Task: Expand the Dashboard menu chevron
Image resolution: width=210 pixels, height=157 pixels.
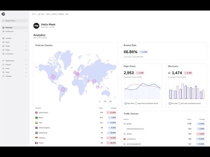Action: tap(26, 31)
